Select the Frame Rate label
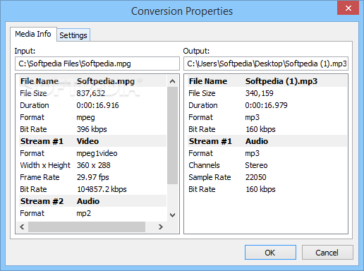The height and width of the screenshot is (271, 364). [x=40, y=177]
